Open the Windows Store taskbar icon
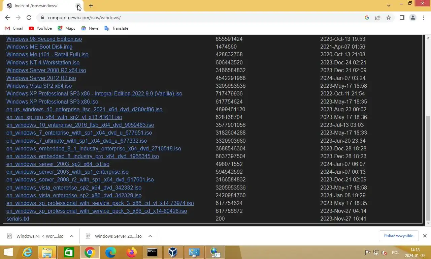The image size is (431, 259). pos(69,252)
